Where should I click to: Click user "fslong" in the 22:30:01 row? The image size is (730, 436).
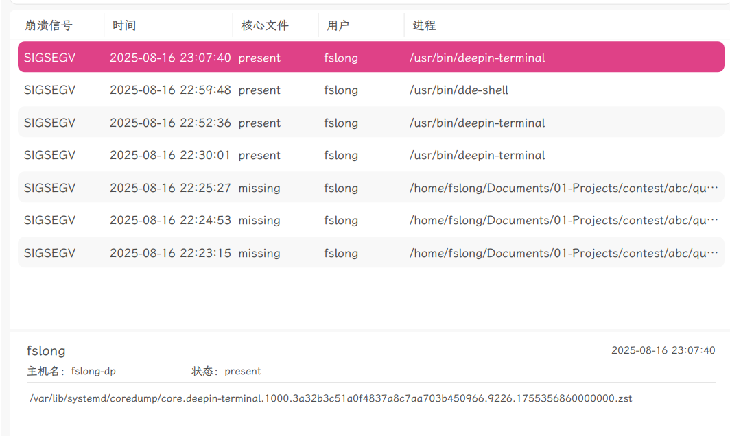coord(341,155)
